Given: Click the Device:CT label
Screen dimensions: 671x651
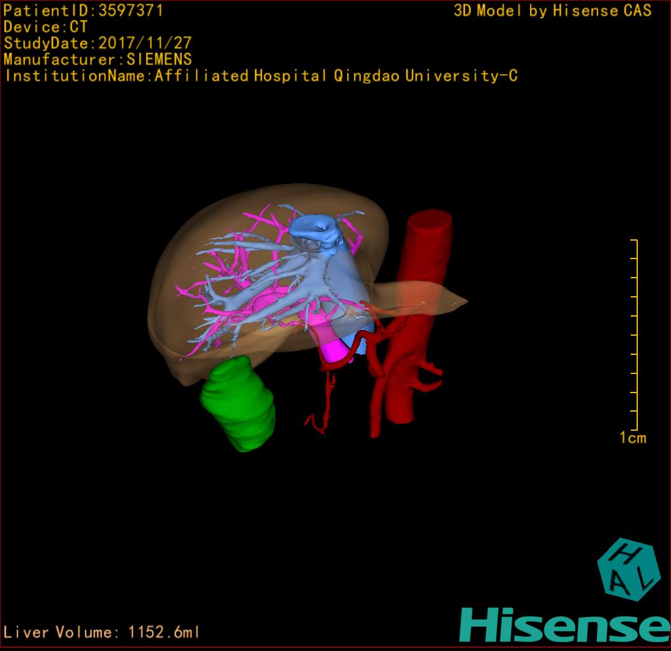Looking at the screenshot, I should coord(45,27).
